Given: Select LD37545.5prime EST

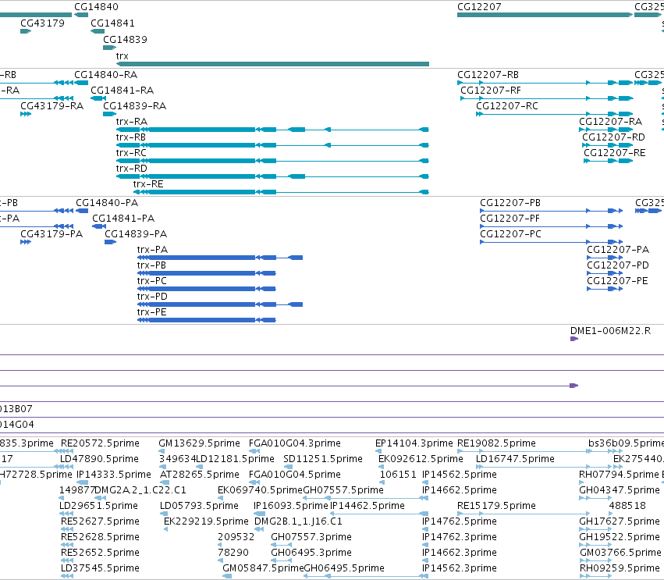Looking at the screenshot, I should click(x=67, y=576).
